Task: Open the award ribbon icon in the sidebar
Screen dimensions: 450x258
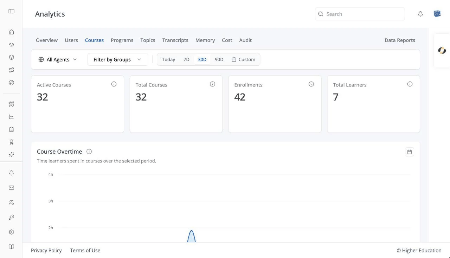Action: 11,142
